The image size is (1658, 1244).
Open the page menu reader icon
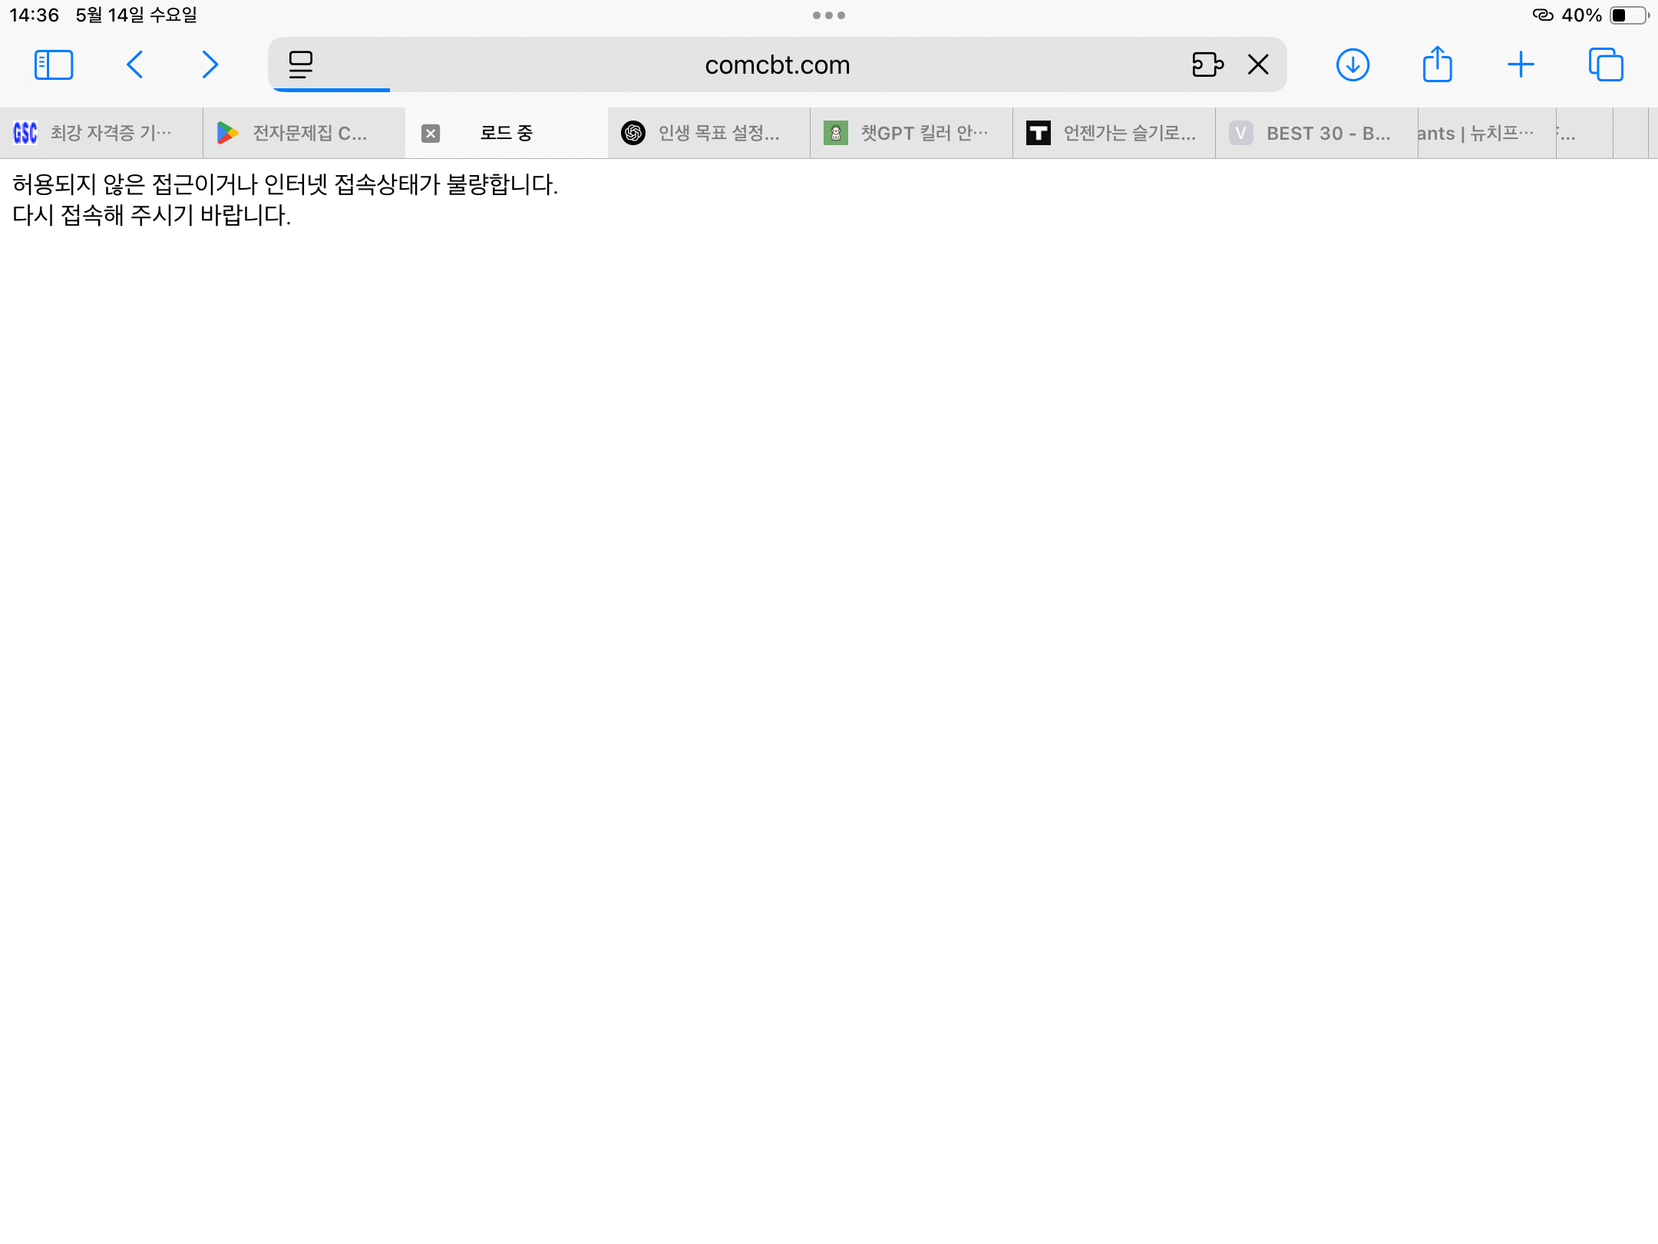tap(300, 65)
